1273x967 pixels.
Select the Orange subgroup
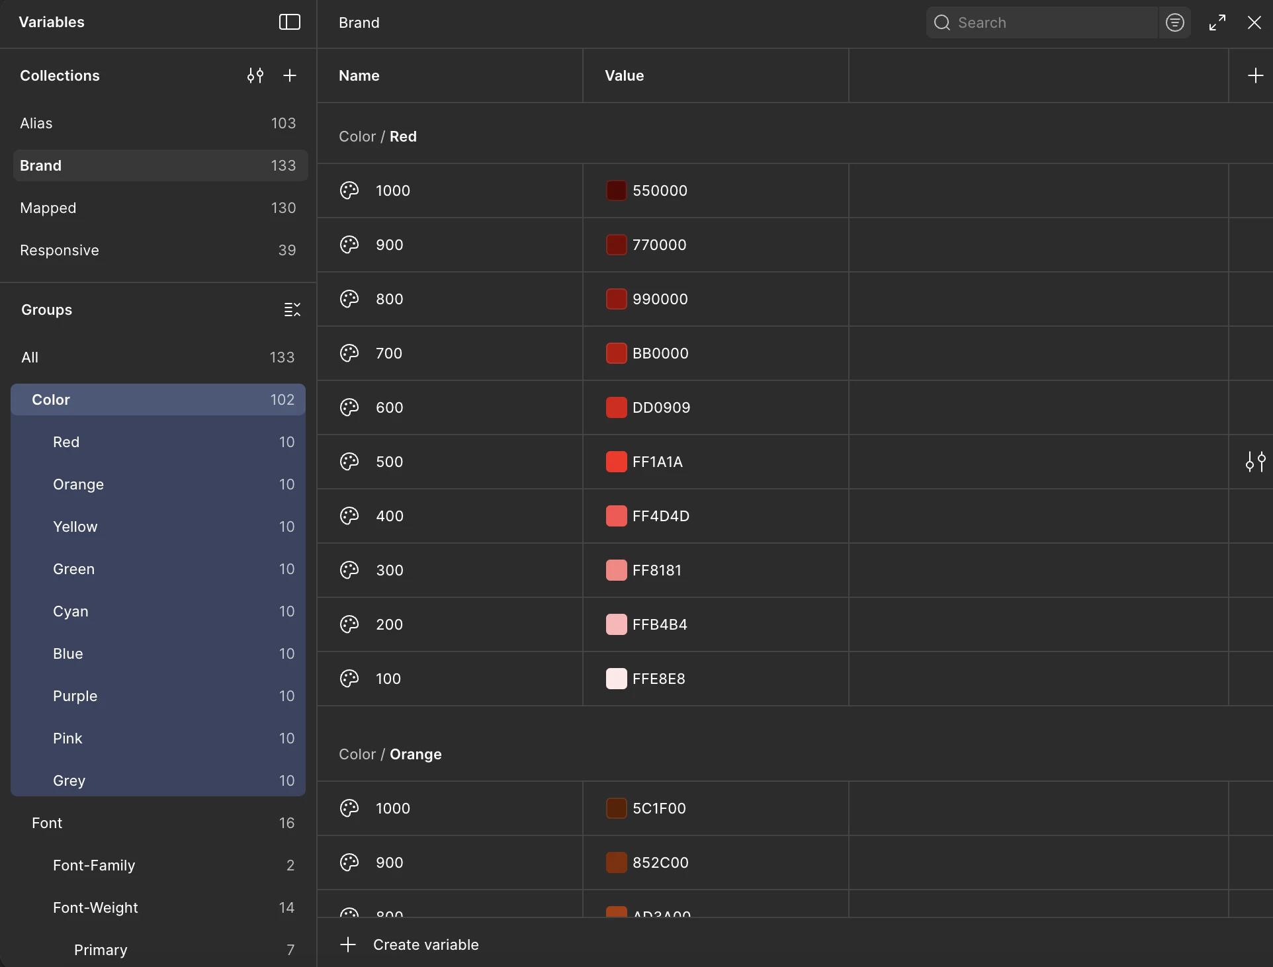point(158,484)
